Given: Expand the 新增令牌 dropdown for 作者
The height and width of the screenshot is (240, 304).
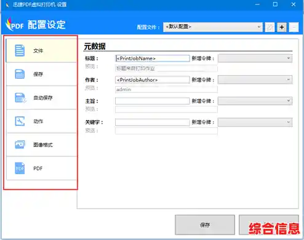Looking at the screenshot, I should coord(255,79).
